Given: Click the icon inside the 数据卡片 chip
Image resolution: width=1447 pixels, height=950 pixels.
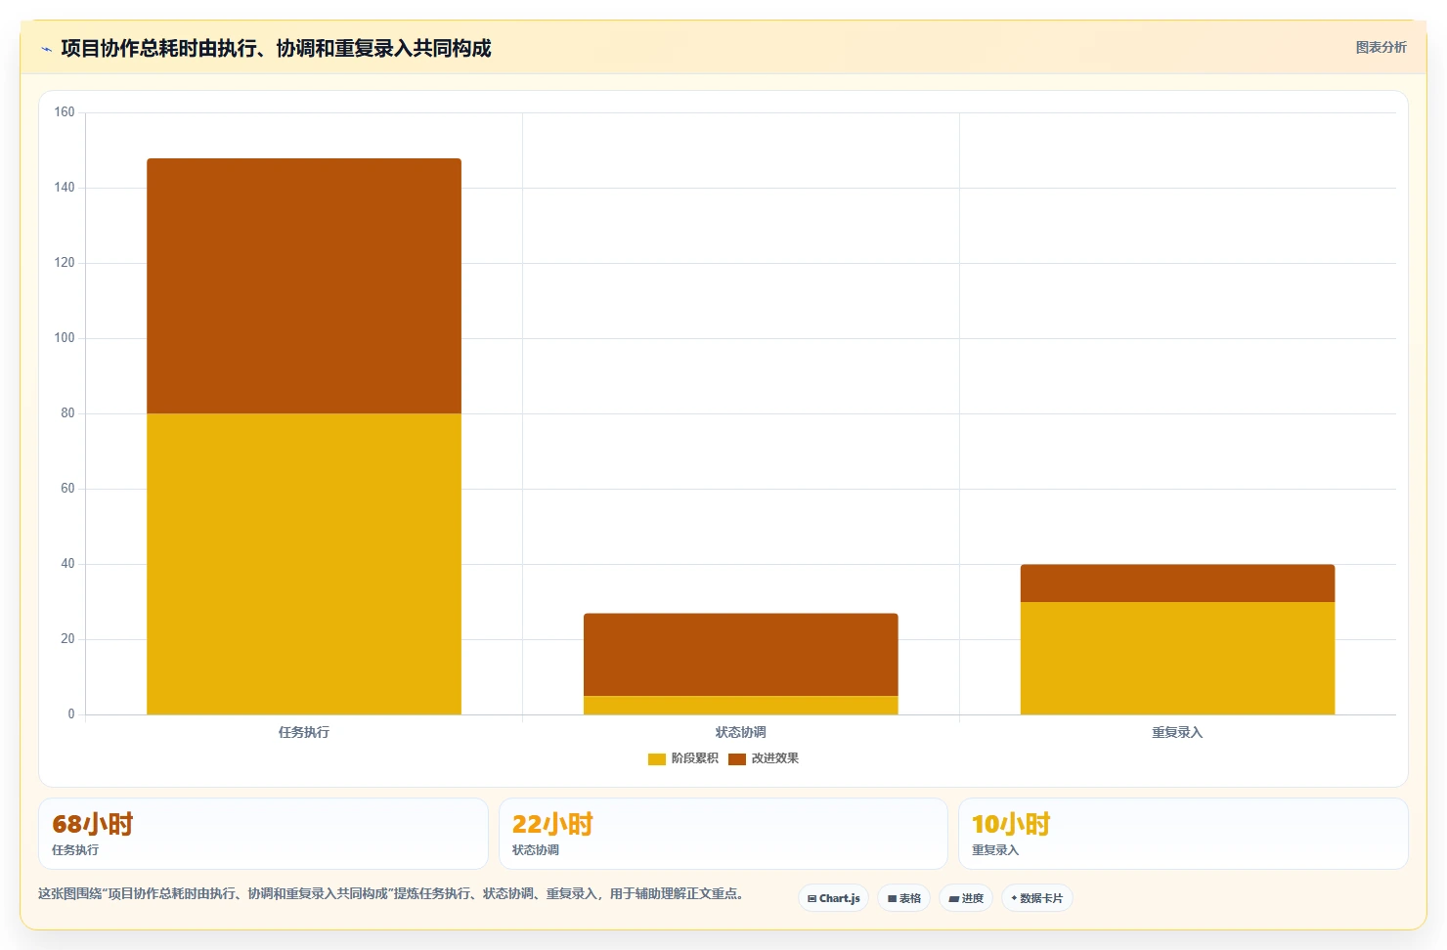Looking at the screenshot, I should pyautogui.click(x=1014, y=898).
